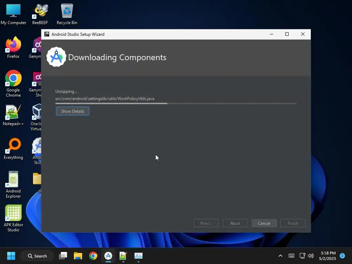
Task: Open My Computer desktop icon
Action: (x=13, y=14)
